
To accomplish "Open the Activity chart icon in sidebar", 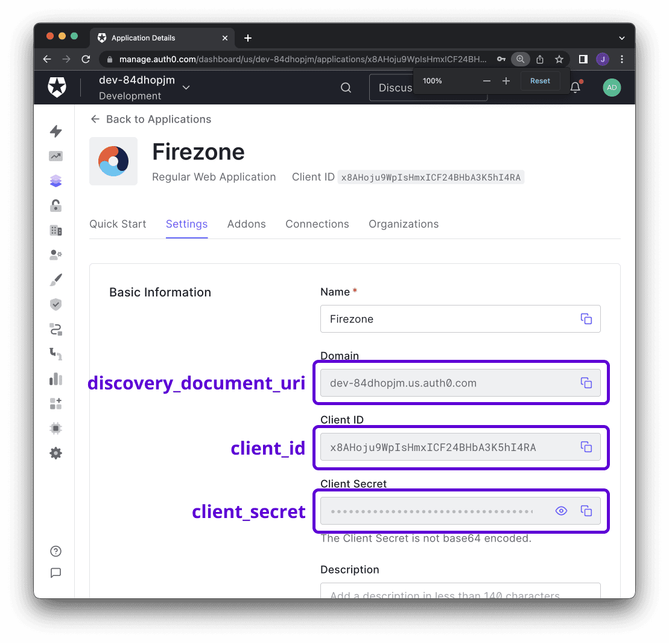I will [x=55, y=156].
